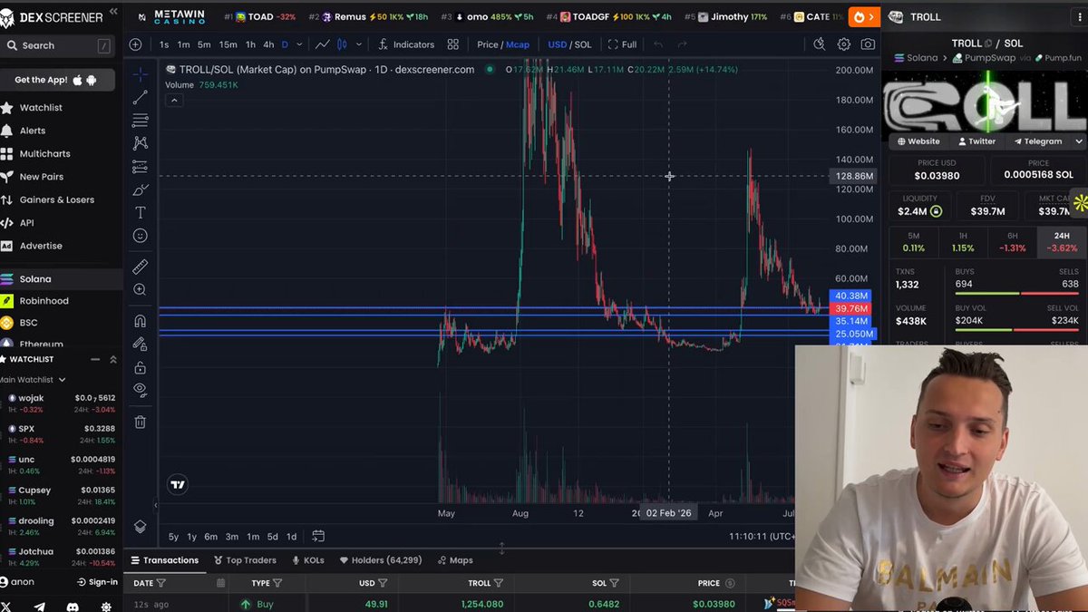
Task: Toggle Full screen chart mode
Action: click(x=623, y=44)
